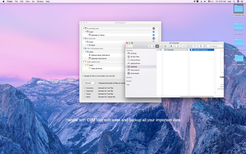
Task: Toggle Merge all files into one file
Action: click(83, 76)
